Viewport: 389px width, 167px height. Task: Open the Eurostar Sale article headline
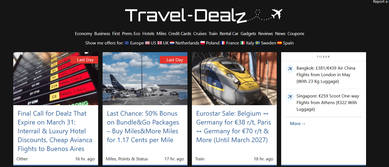[234, 127]
